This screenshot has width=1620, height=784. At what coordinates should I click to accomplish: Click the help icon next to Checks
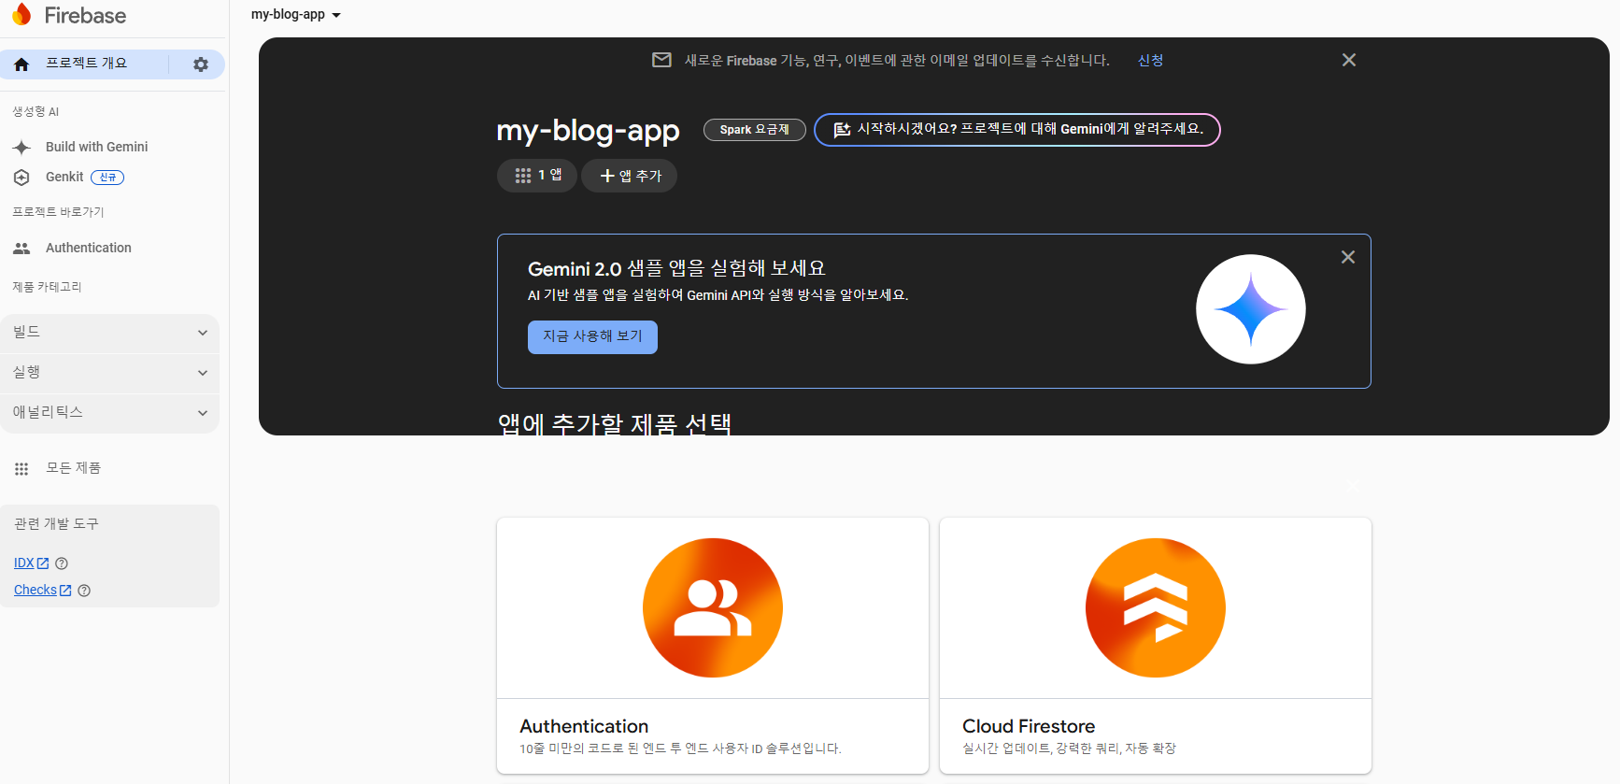point(84,591)
